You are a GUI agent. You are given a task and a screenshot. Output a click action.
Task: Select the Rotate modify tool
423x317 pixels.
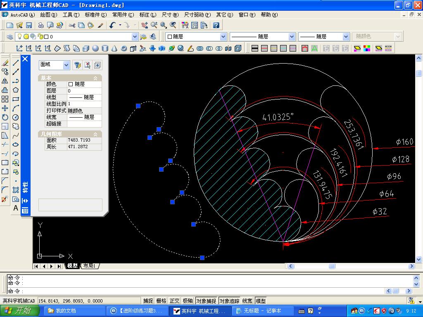pos(5,117)
